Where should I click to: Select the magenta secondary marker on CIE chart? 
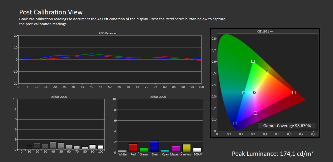coord(255,113)
